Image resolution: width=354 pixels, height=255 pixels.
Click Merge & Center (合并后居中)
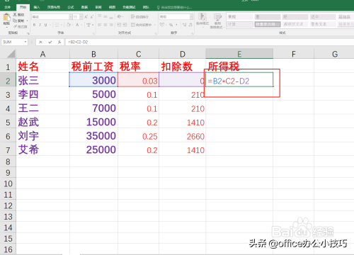pos(141,25)
